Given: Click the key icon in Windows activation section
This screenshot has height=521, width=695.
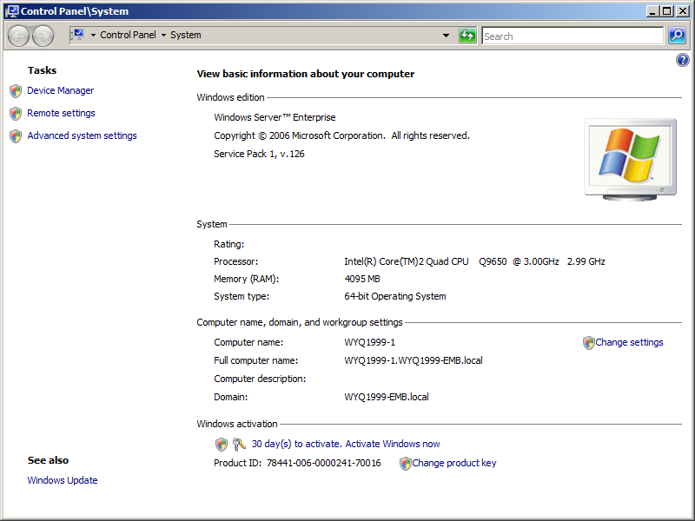Looking at the screenshot, I should point(239,444).
